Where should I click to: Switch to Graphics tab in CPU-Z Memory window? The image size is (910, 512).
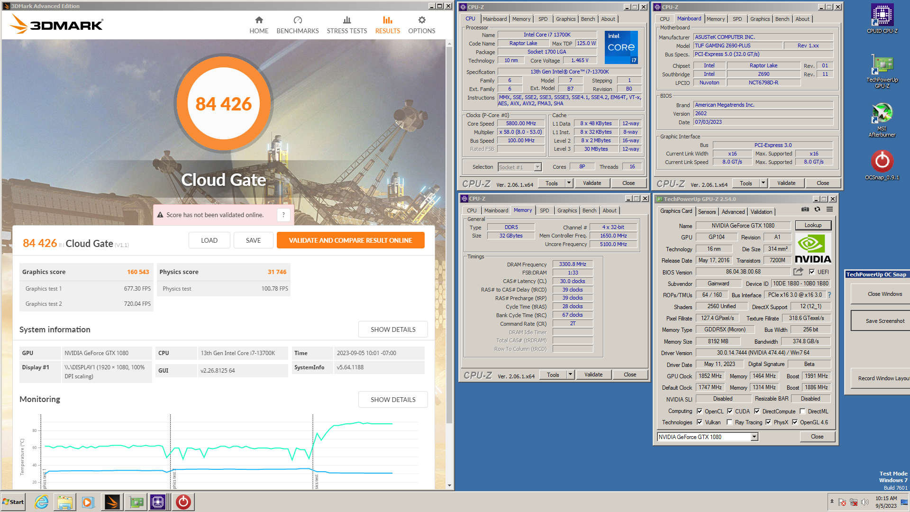pos(567,210)
